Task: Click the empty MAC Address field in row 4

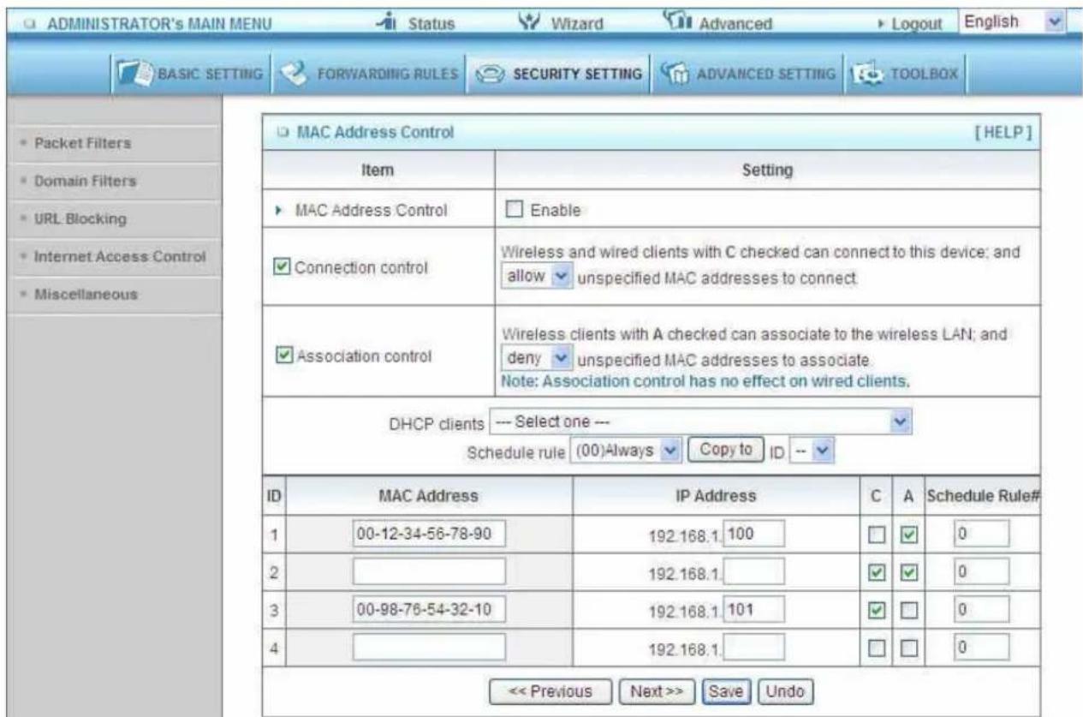Action: coord(428,648)
